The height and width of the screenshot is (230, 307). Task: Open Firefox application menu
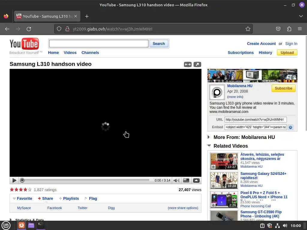coord(300,29)
